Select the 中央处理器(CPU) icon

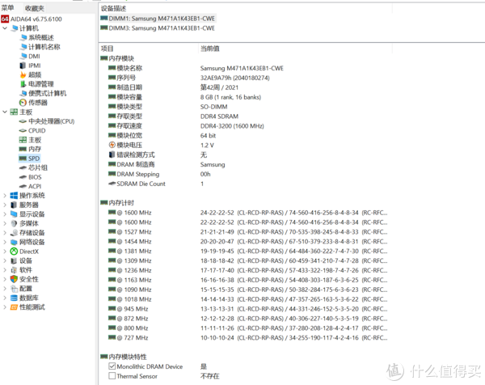point(23,121)
